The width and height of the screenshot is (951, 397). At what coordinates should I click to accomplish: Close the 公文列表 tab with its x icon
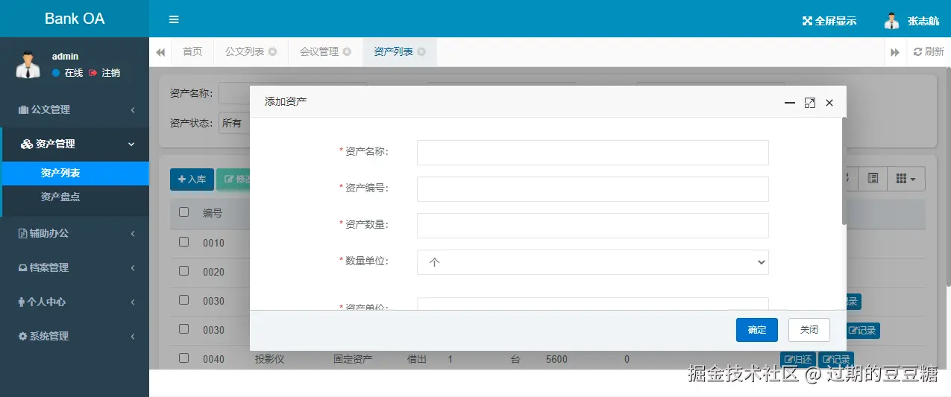tap(273, 51)
